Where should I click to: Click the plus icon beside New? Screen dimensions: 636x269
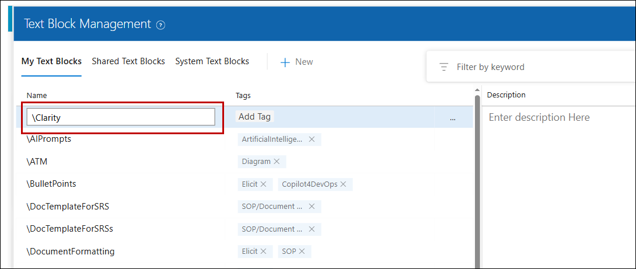pos(285,62)
